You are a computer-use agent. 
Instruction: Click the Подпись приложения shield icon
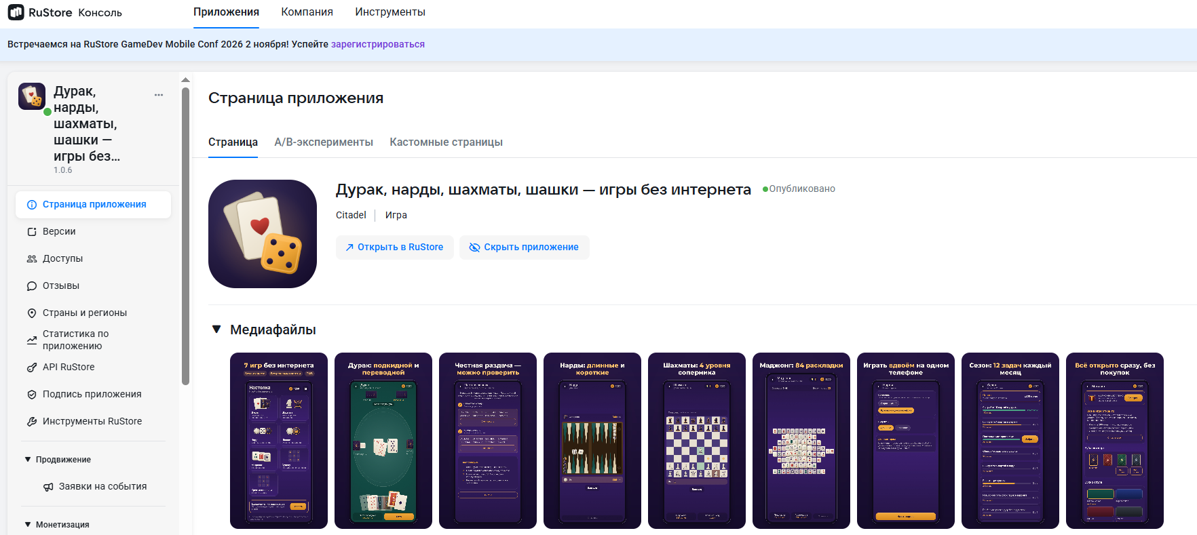pos(32,395)
